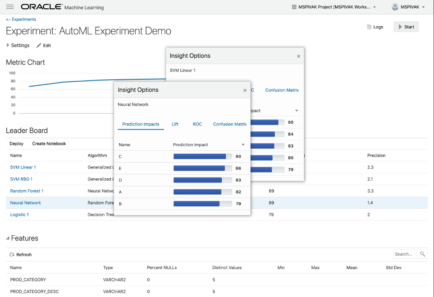Click the MSPIVAK user avatar icon
This screenshot has width=434, height=297.
click(x=395, y=7)
